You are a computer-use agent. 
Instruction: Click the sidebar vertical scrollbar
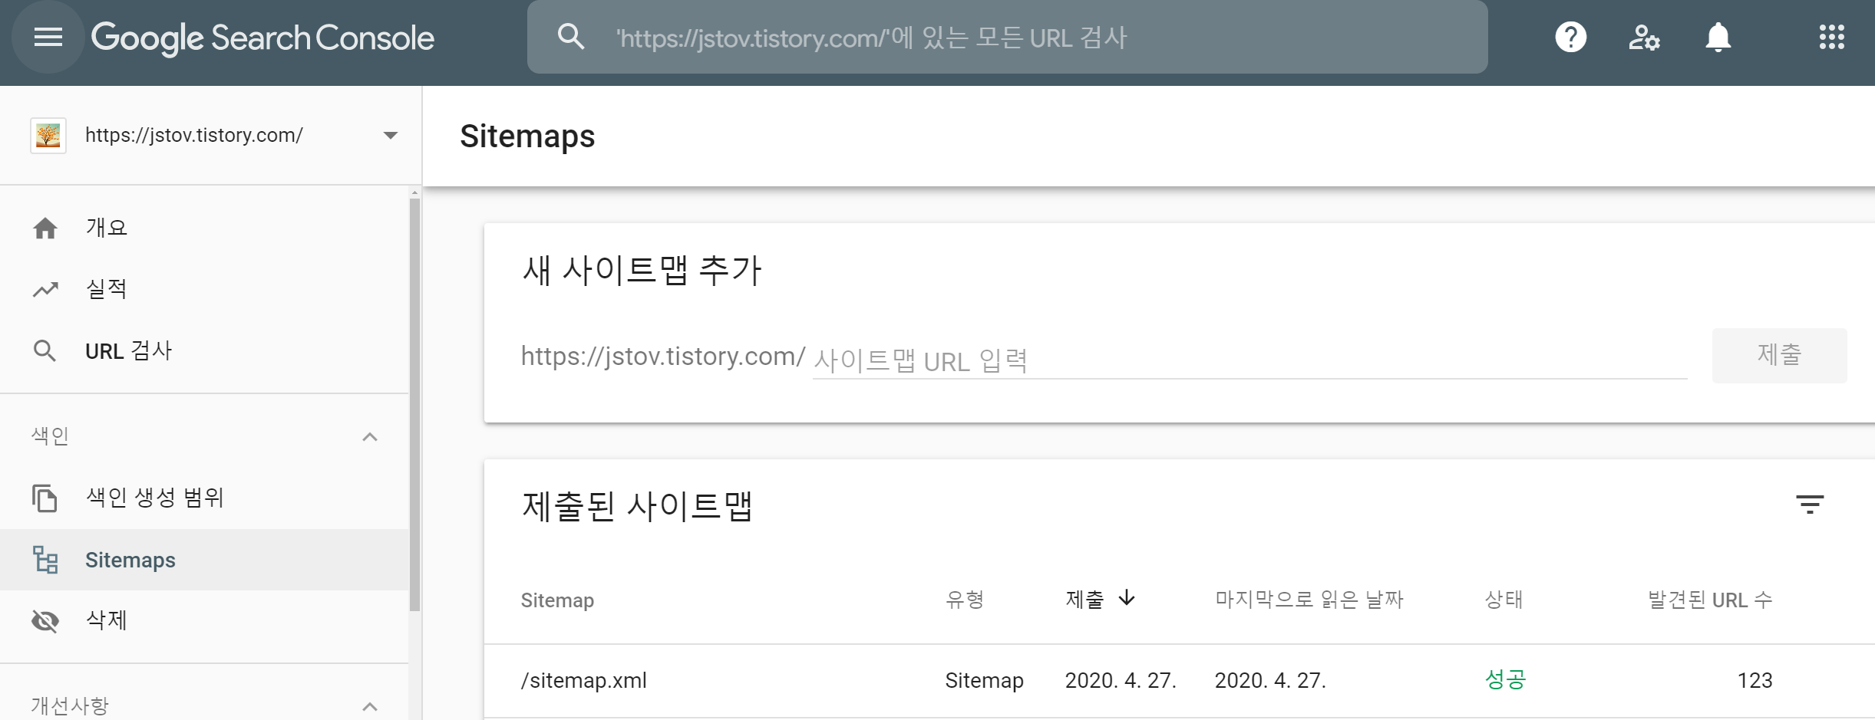tap(414, 405)
